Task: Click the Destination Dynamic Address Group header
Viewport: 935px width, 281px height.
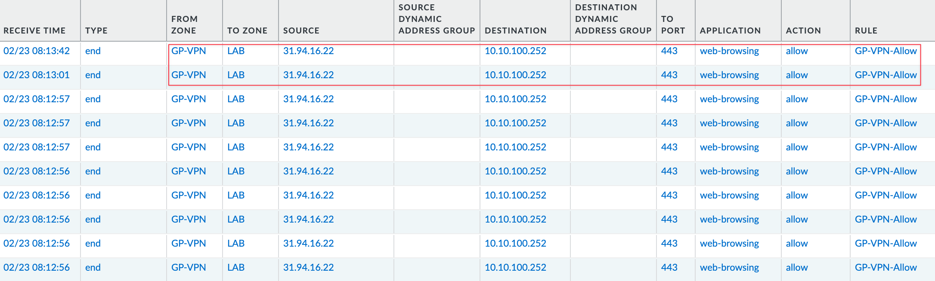Action: pyautogui.click(x=613, y=19)
